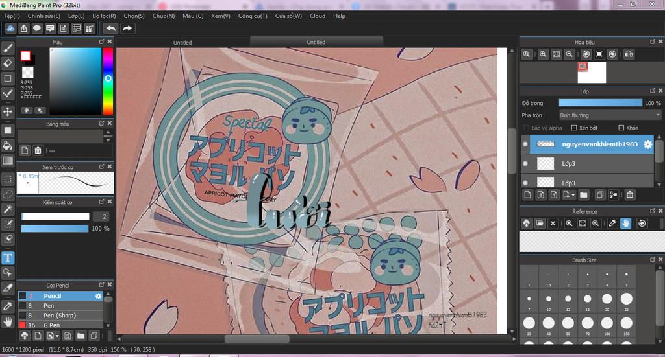665x357 pixels.
Task: Switch to the second Untitled tab
Action: (x=316, y=42)
